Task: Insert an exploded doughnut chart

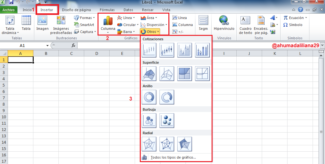Action: coord(167,97)
